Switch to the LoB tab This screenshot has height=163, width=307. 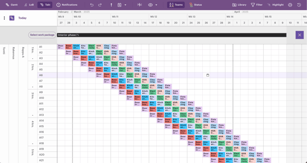(29, 5)
